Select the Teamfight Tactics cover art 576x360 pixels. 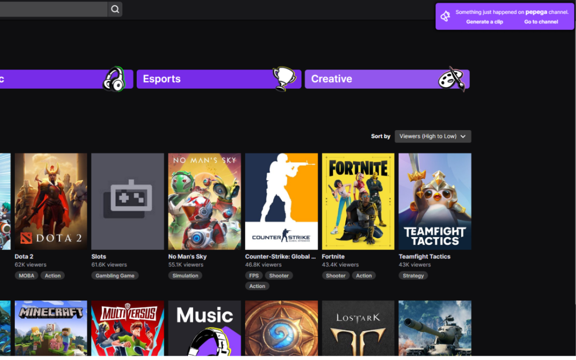(x=435, y=201)
